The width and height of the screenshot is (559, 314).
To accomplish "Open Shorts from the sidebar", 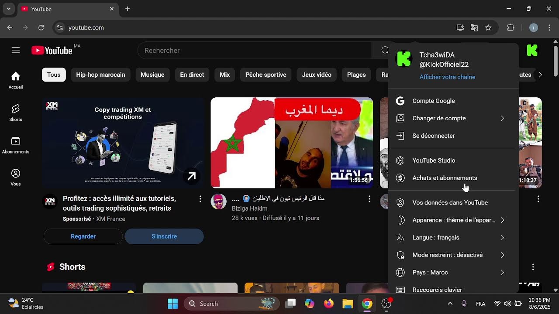I will tap(16, 113).
